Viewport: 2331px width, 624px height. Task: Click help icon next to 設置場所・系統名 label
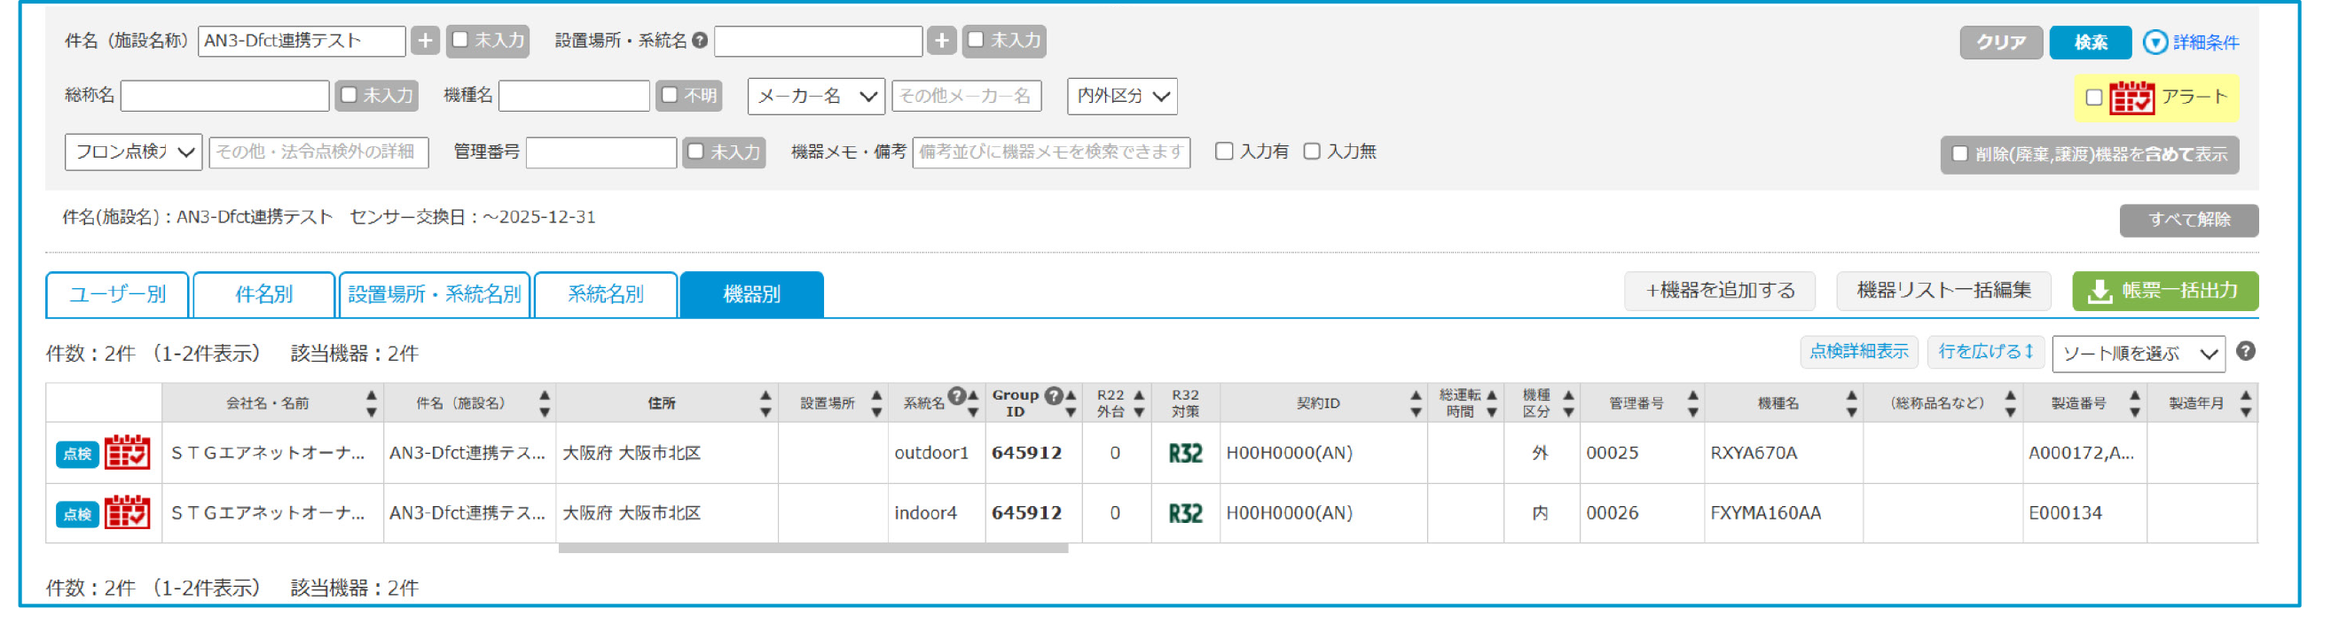pyautogui.click(x=700, y=41)
